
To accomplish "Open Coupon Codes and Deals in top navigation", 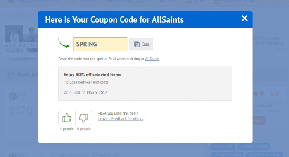I will pos(39,1).
